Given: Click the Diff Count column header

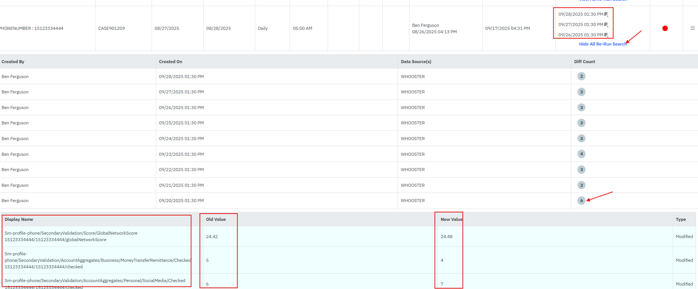Looking at the screenshot, I should [x=584, y=62].
